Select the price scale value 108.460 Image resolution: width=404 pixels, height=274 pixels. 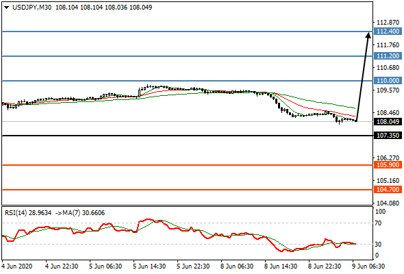(x=388, y=112)
